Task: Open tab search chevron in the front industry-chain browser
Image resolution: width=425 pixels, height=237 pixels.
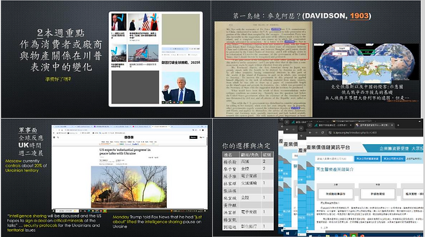Action: pos(309,126)
